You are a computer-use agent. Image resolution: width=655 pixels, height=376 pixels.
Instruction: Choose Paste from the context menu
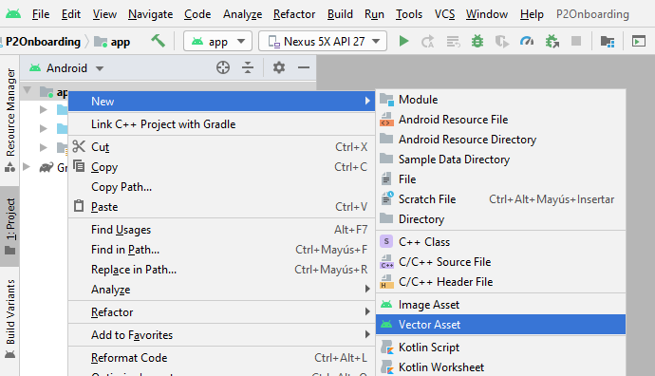(x=221, y=206)
